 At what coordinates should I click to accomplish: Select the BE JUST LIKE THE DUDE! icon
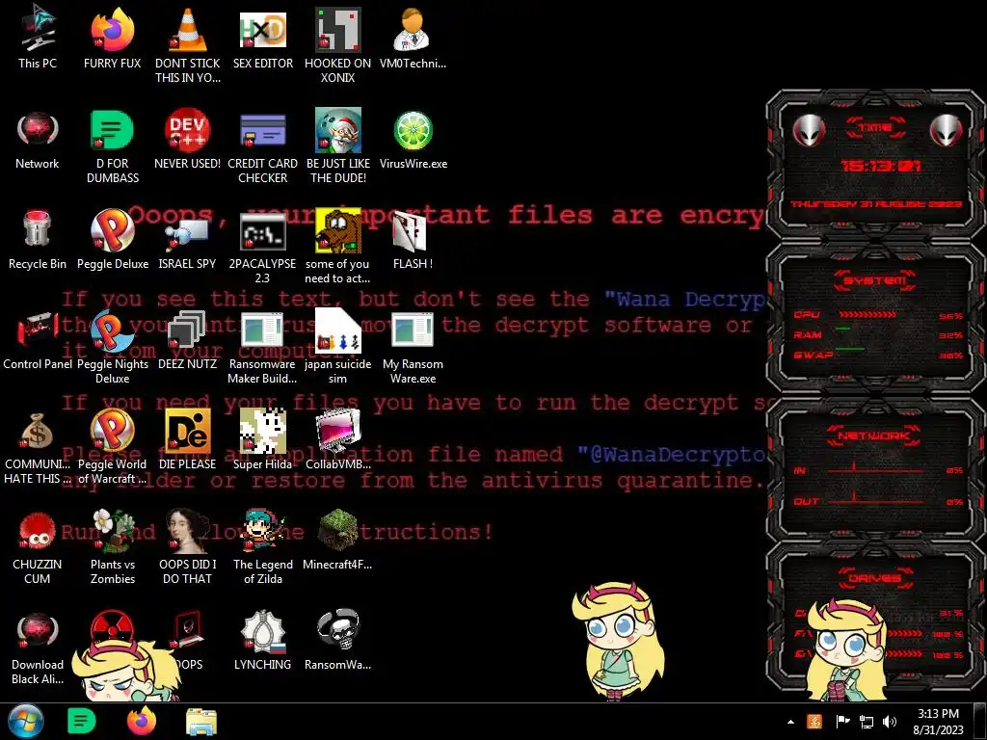pos(338,146)
